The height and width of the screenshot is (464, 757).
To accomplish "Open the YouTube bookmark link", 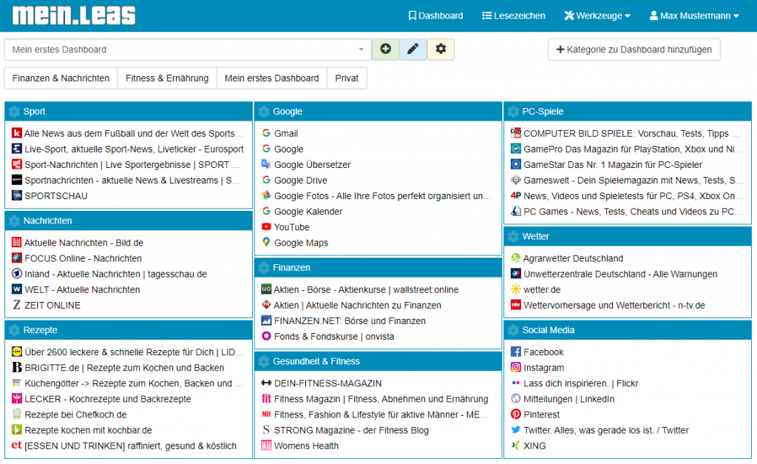I will 291,227.
